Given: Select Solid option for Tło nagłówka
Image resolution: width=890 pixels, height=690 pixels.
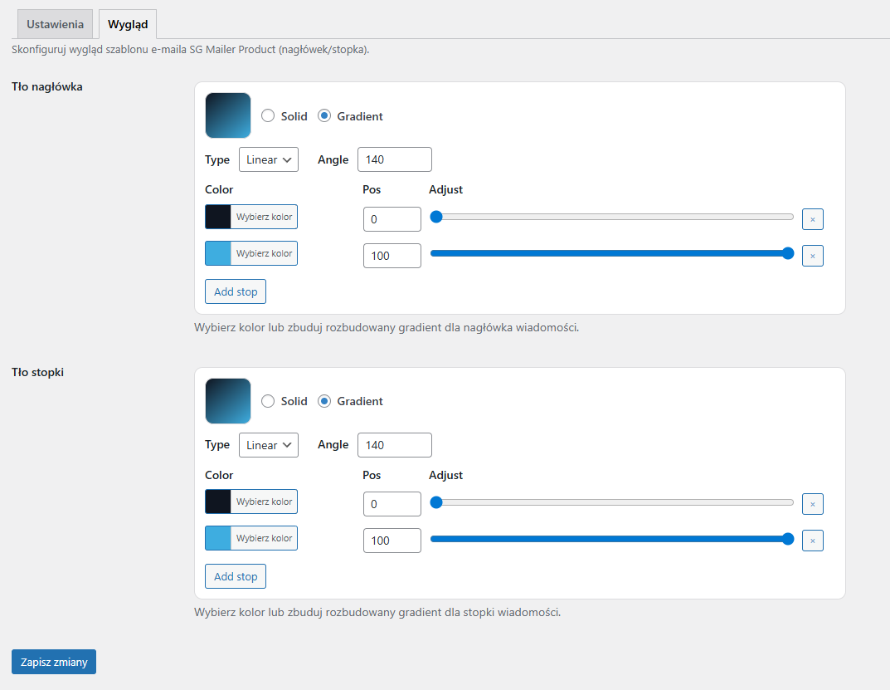Looking at the screenshot, I should (x=268, y=116).
